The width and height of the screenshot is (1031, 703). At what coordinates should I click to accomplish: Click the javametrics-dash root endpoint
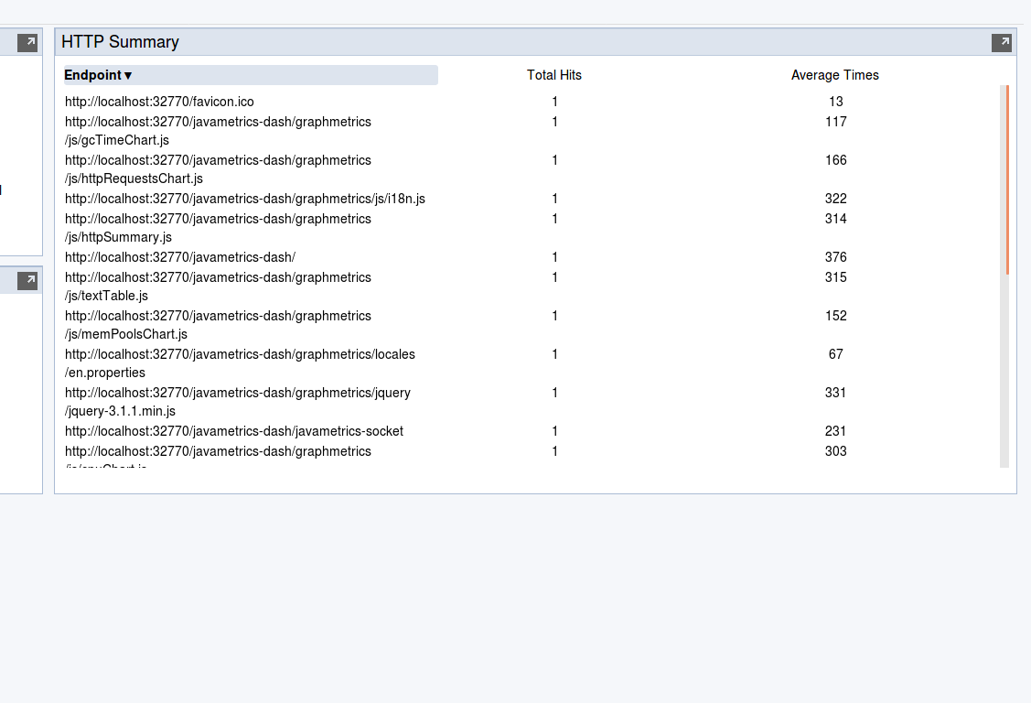click(179, 257)
